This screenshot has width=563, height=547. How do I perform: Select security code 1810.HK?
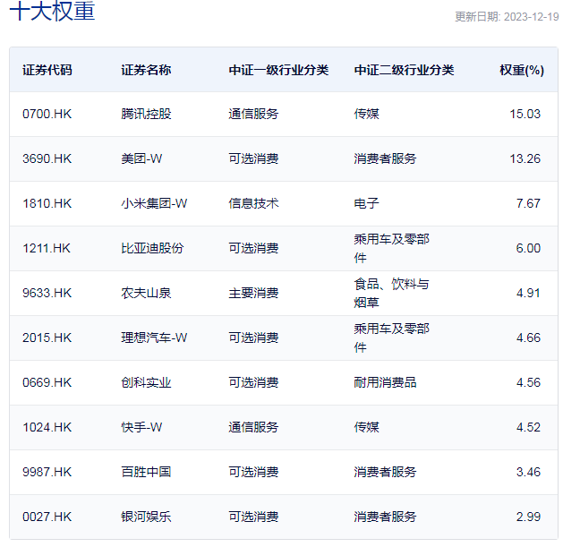point(47,203)
